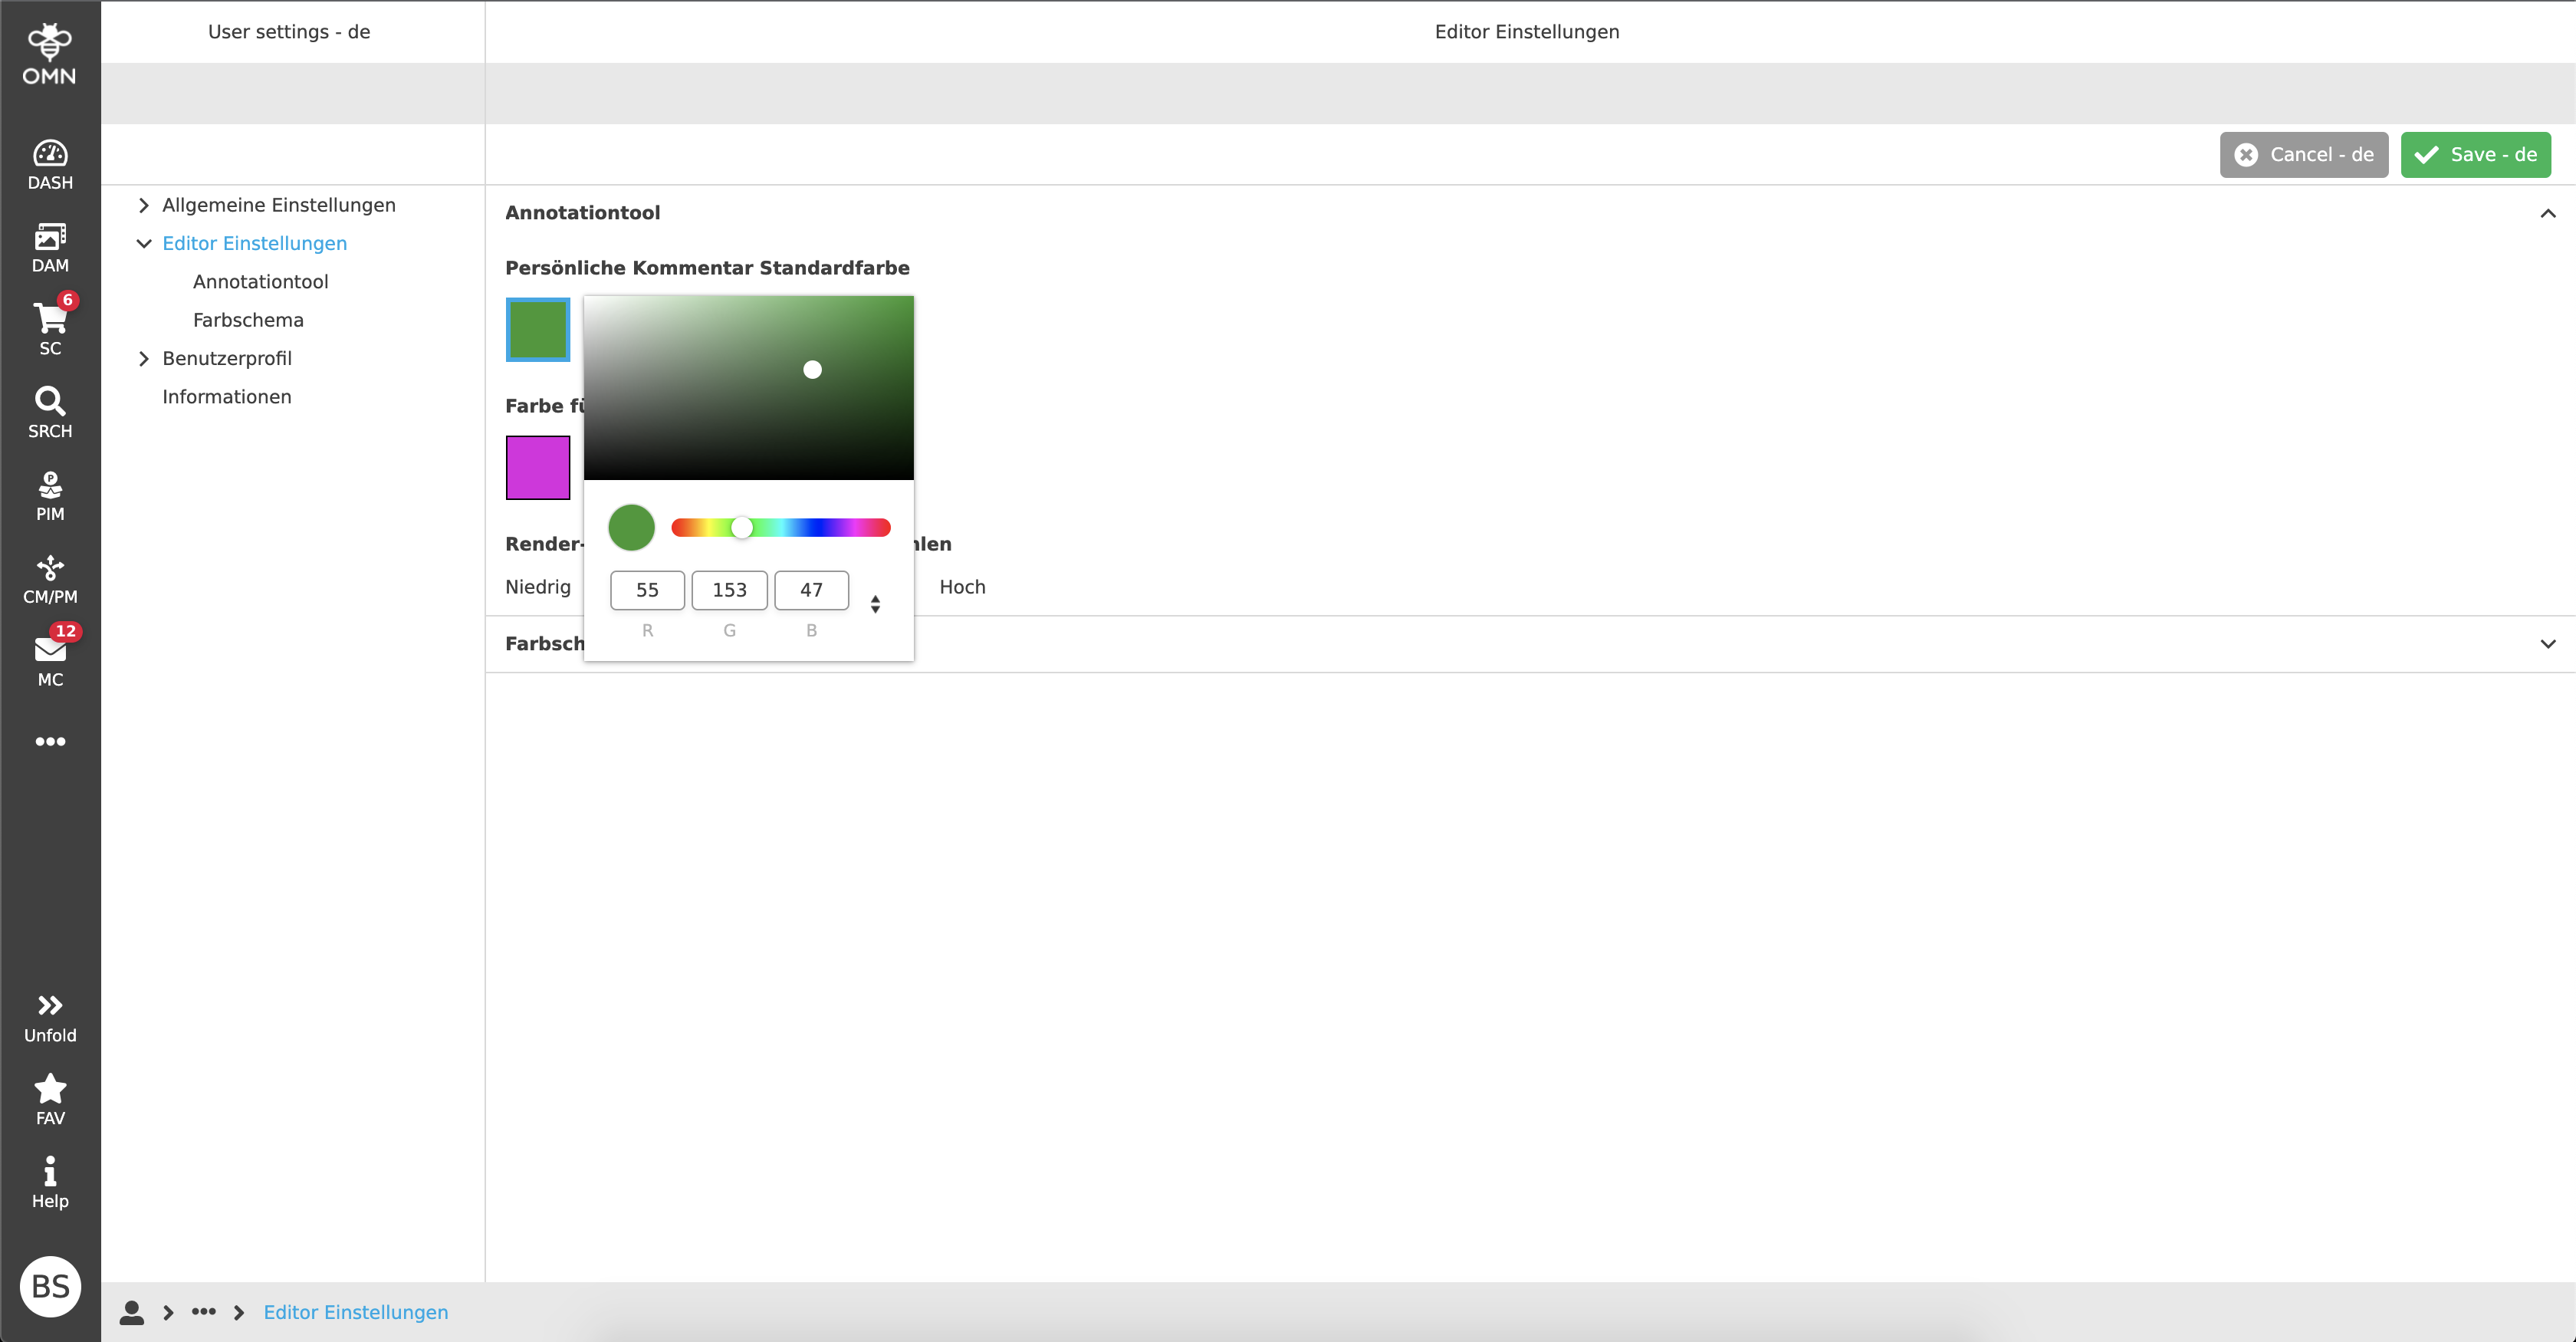This screenshot has height=1342, width=2576.
Task: Click the OMN bee logo
Action: 50,42
